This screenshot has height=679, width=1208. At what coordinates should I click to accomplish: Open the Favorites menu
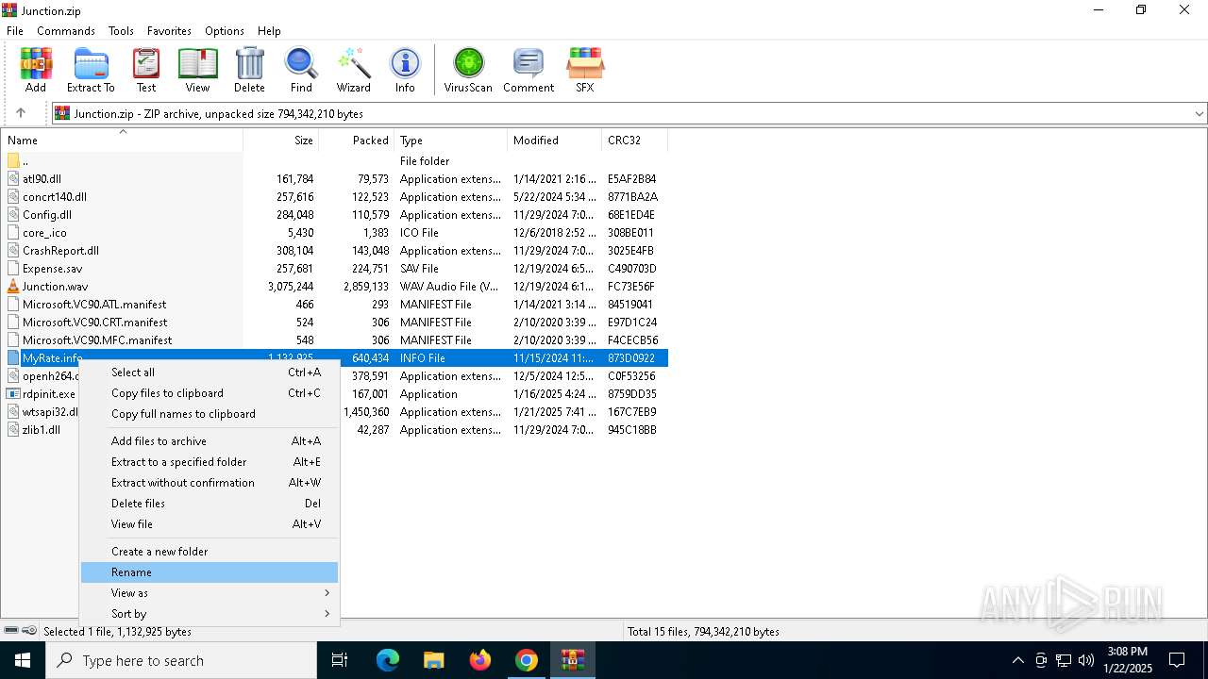169,31
